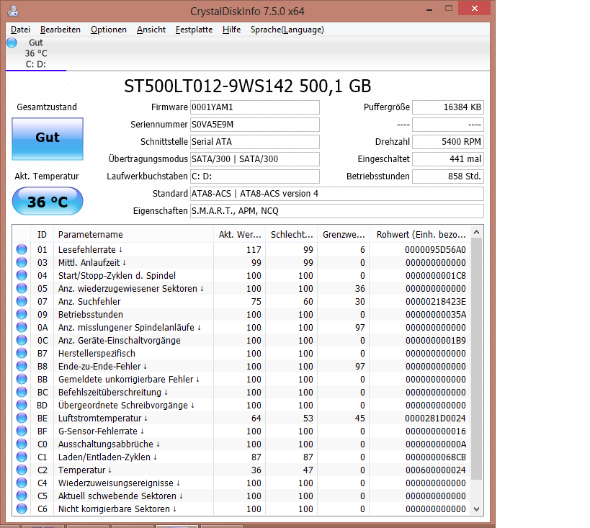Click the Standard field ATA8-ACS
Viewport: 590px width, 528px height.
coord(336,194)
